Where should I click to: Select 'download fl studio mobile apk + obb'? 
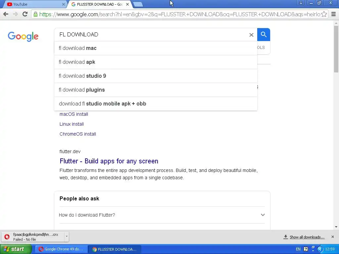tap(156, 104)
